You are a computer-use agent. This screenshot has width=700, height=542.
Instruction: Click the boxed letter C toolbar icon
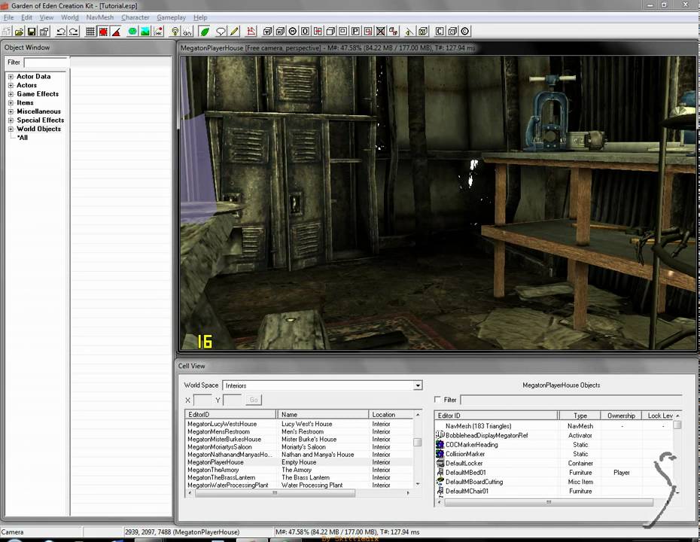440,32
